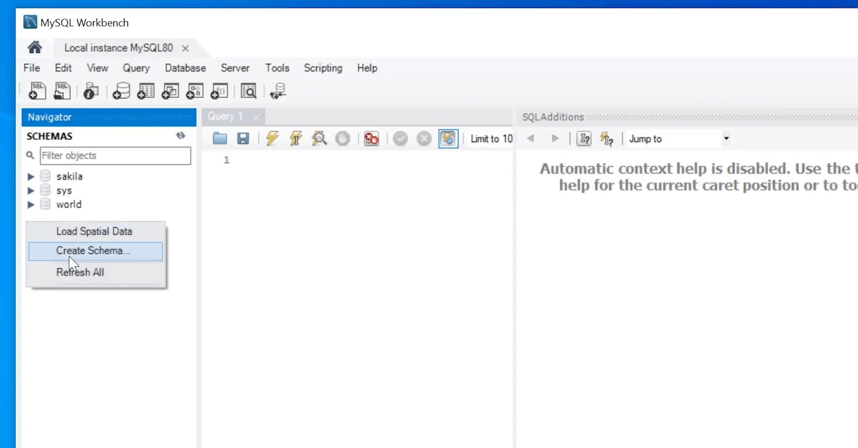This screenshot has height=448, width=858.
Task: Expand the sakila schema
Action: (x=31, y=177)
